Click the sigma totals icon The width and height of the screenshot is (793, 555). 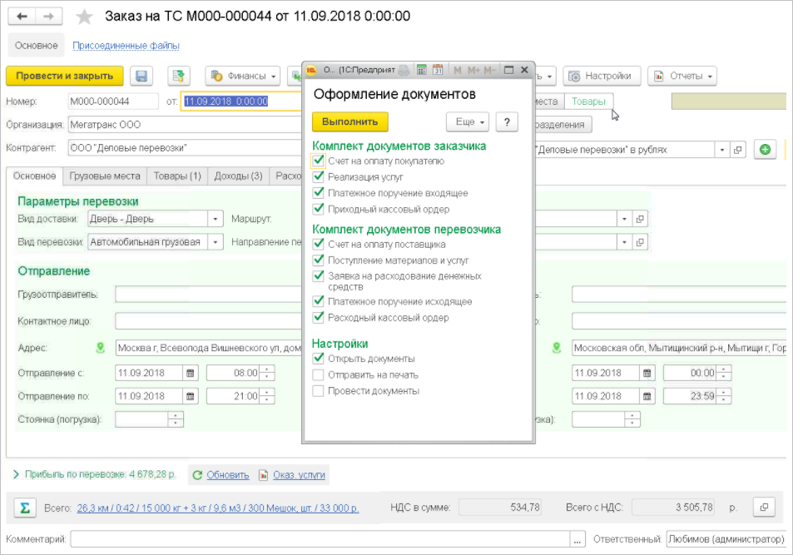pos(24,508)
